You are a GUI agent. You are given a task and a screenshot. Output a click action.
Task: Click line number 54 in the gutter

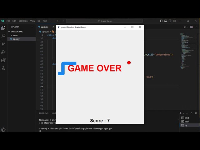click(x=42, y=87)
